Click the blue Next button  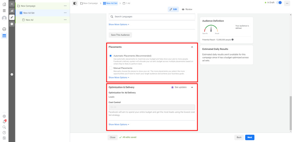coord(250,137)
